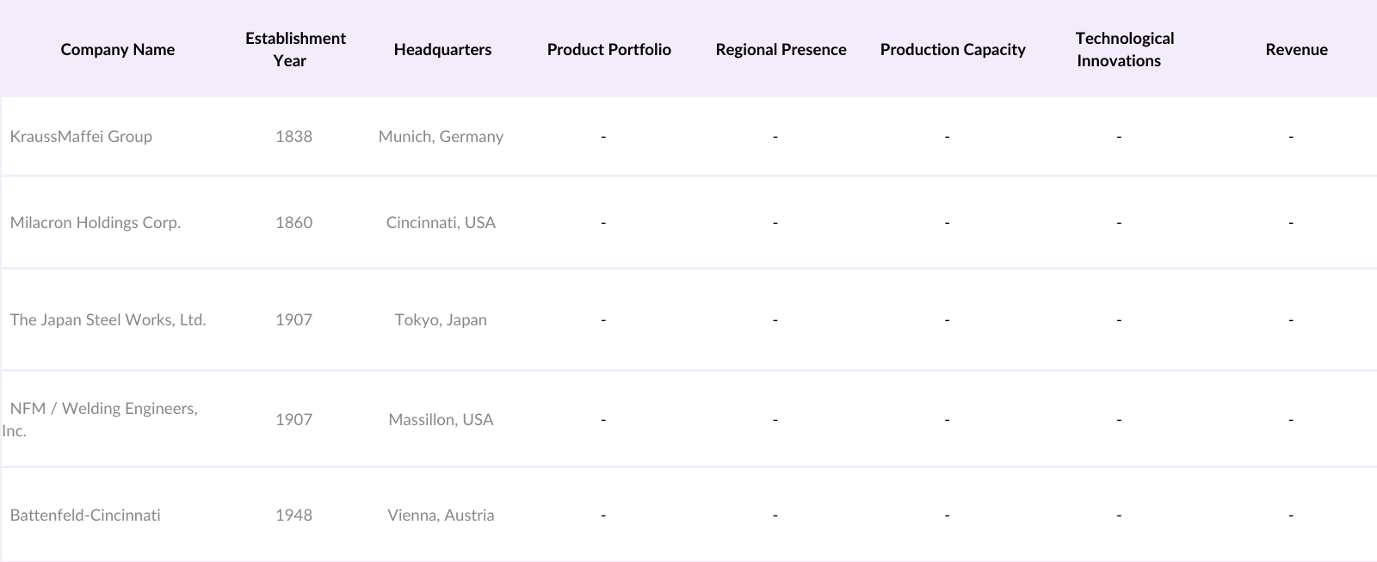Click the 1948 establishment year cell
The width and height of the screenshot is (1377, 562).
pyautogui.click(x=293, y=515)
